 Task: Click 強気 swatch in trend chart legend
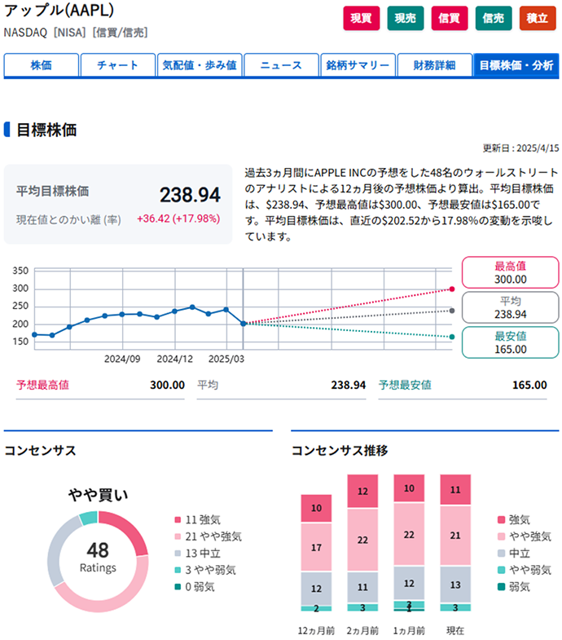click(x=502, y=519)
